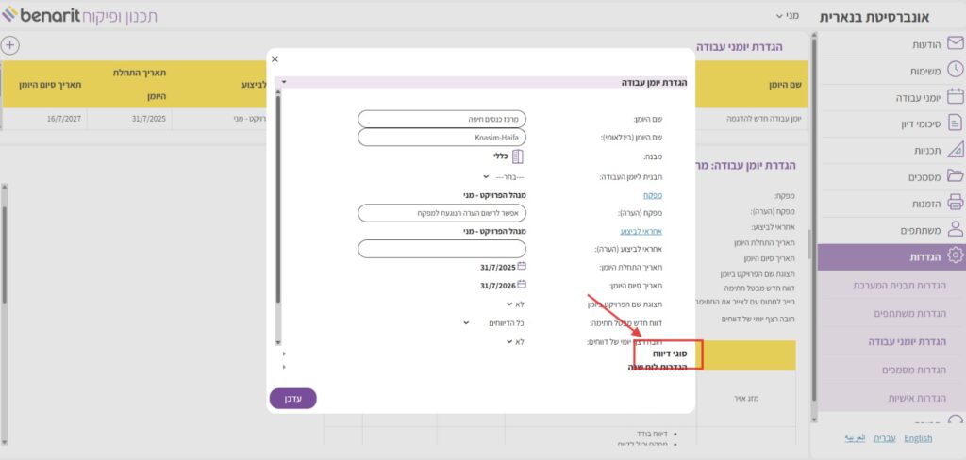Open the הזמנות (orders) printer icon
The image size is (966, 460).
pyautogui.click(x=955, y=202)
